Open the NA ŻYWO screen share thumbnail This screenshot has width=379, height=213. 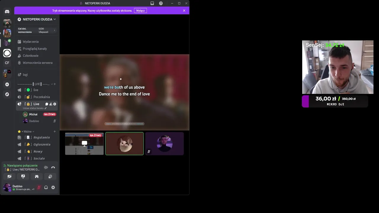84,144
